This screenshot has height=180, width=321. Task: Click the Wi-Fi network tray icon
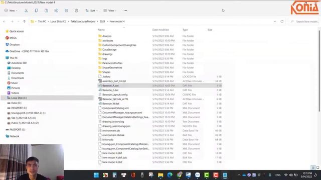coord(286,175)
